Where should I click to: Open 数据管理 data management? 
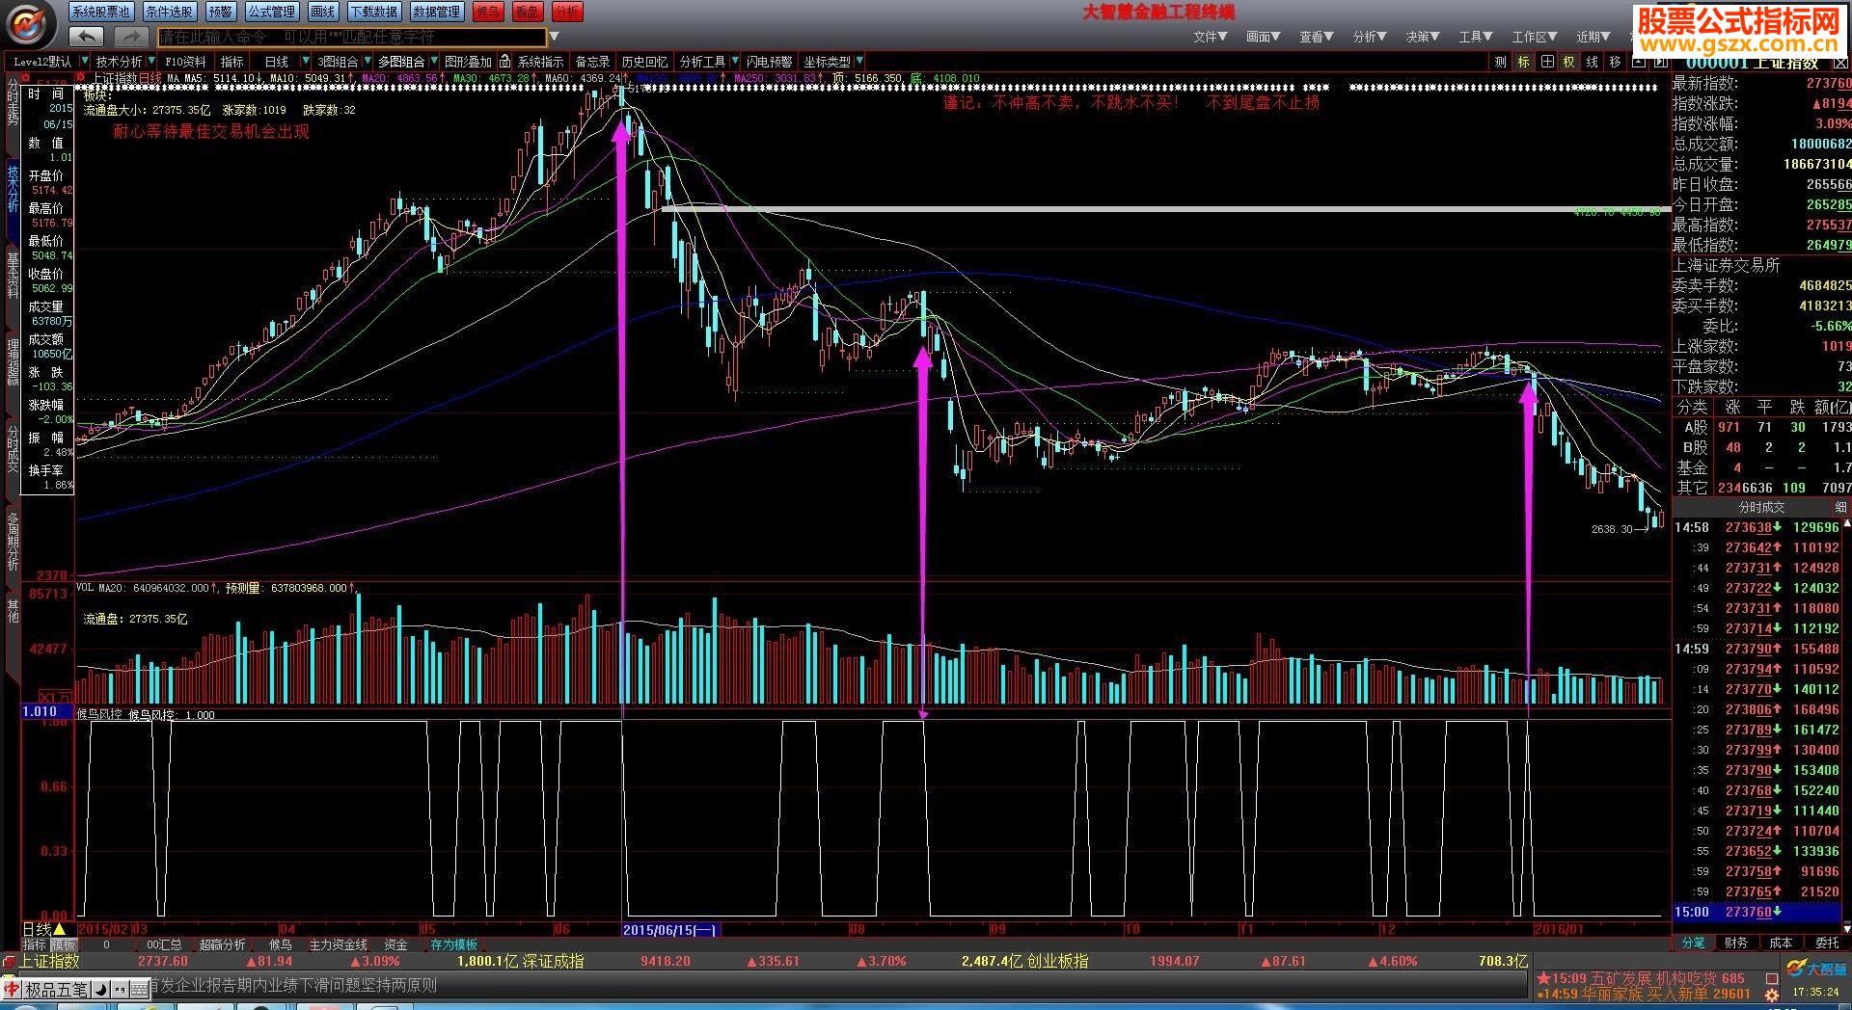coord(437,12)
